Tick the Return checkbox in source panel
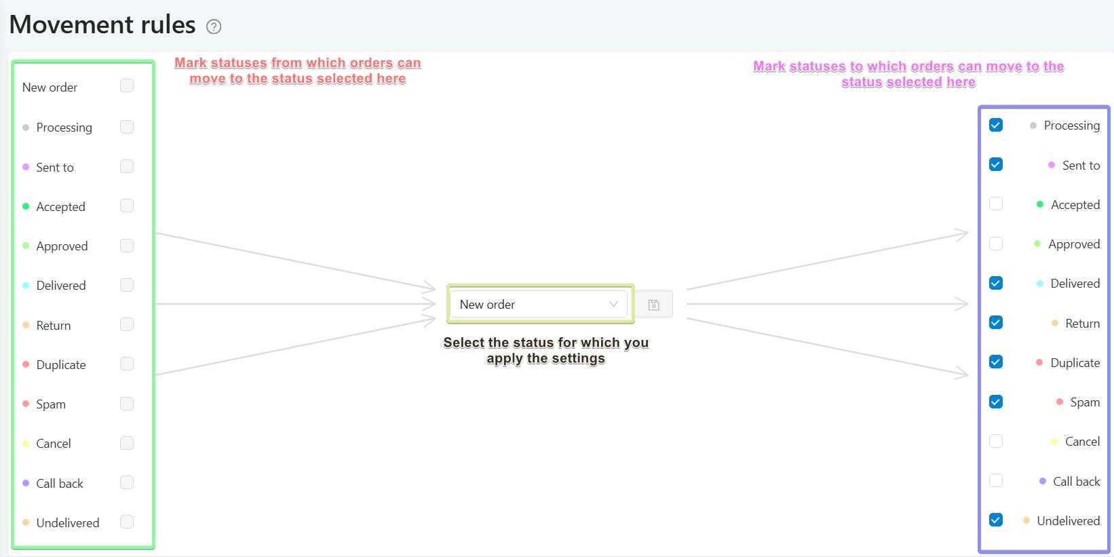 tap(127, 324)
